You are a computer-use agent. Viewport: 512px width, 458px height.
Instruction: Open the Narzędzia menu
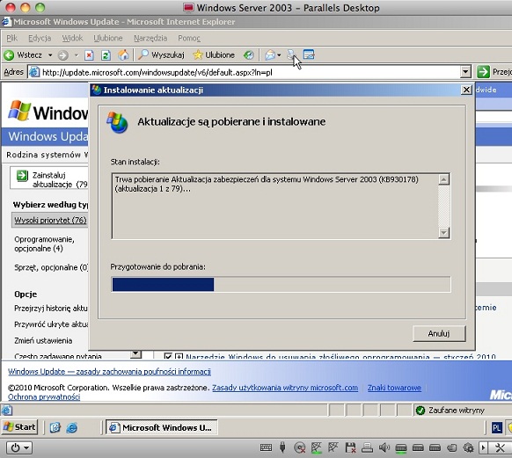[x=150, y=38]
